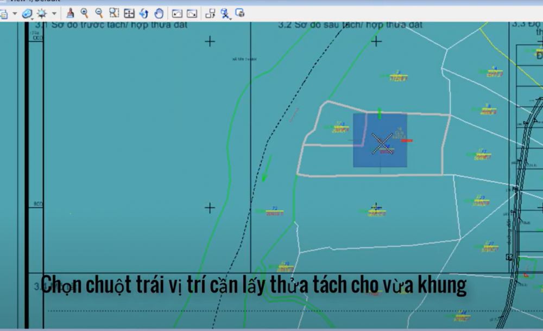Select the Pan View hand tool
This screenshot has height=331, width=543.
pos(159,13)
